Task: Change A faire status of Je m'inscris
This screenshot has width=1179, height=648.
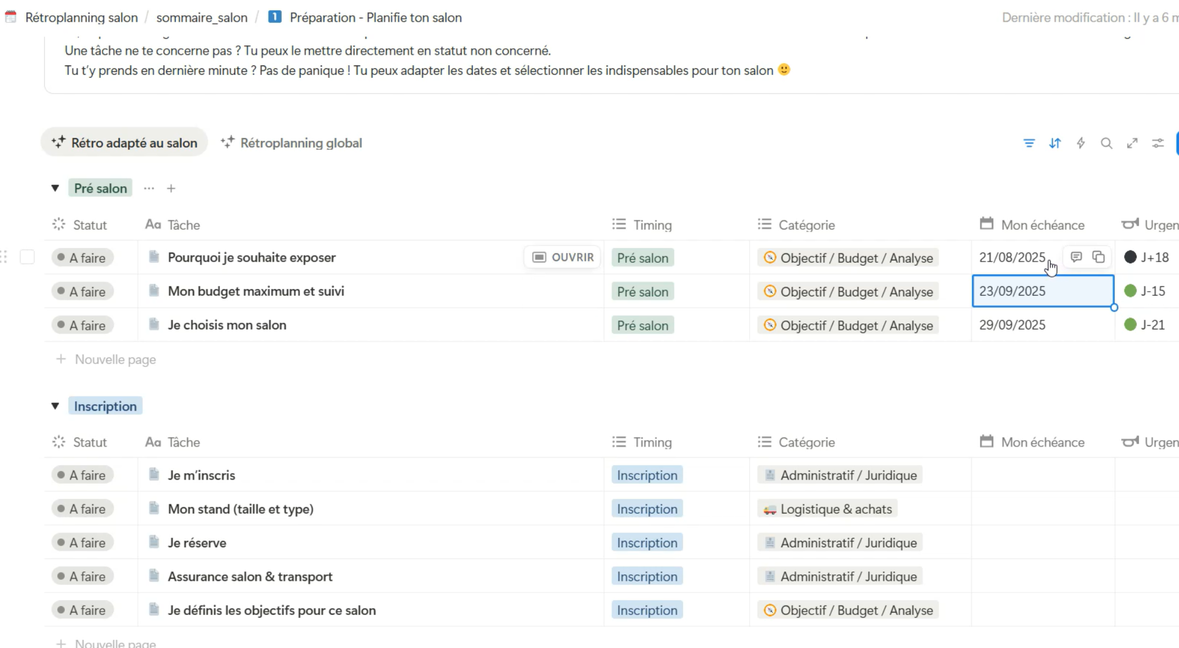Action: 82,475
